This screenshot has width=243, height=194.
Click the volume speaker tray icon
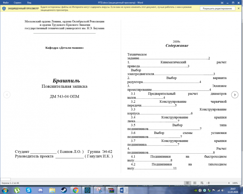pos(223,190)
